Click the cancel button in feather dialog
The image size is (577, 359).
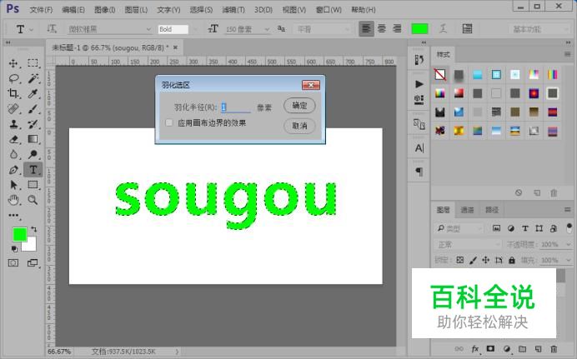tap(299, 126)
